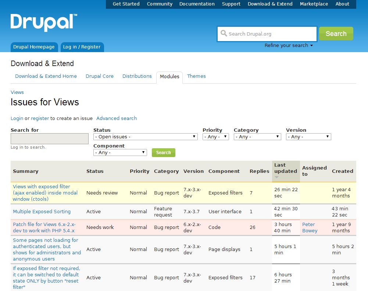The image size is (368, 291).
Task: Click the 'User interface' component cell
Action: 225,212
